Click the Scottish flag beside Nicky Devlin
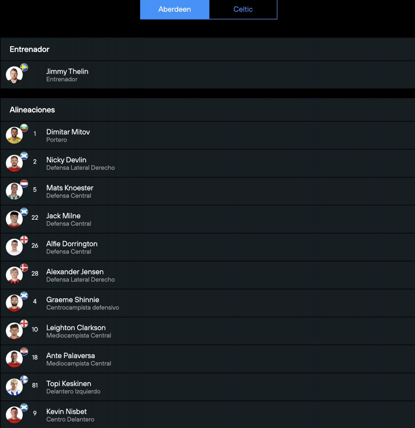Image resolution: width=415 pixels, height=428 pixels. 24,156
